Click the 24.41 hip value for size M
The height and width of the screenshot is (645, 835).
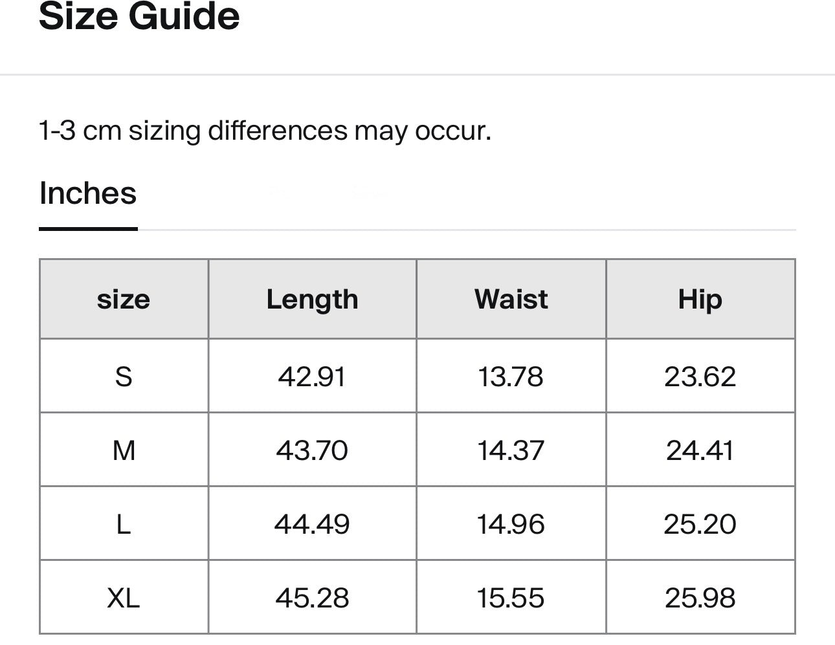click(x=700, y=449)
